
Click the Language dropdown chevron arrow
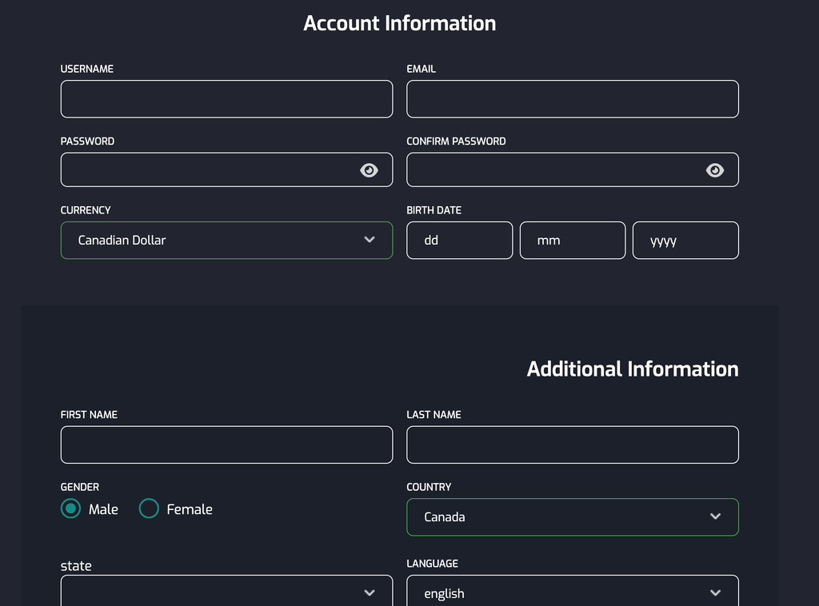715,593
